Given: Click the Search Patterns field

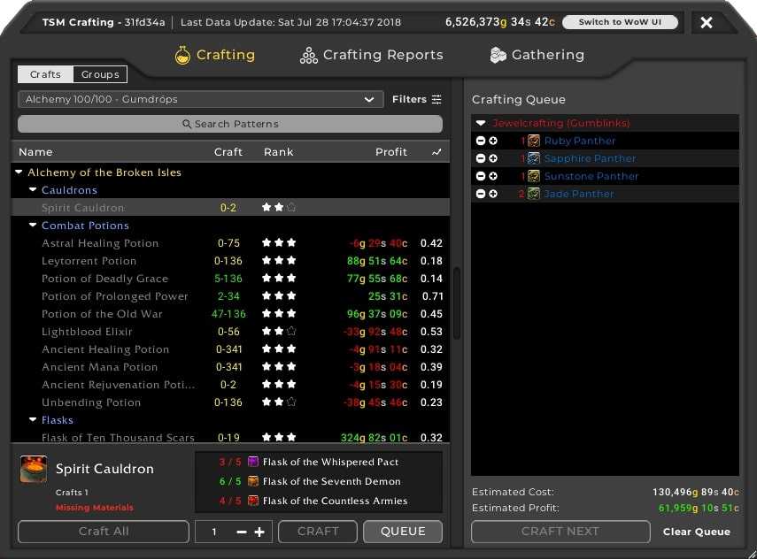Looking at the screenshot, I should coord(230,124).
